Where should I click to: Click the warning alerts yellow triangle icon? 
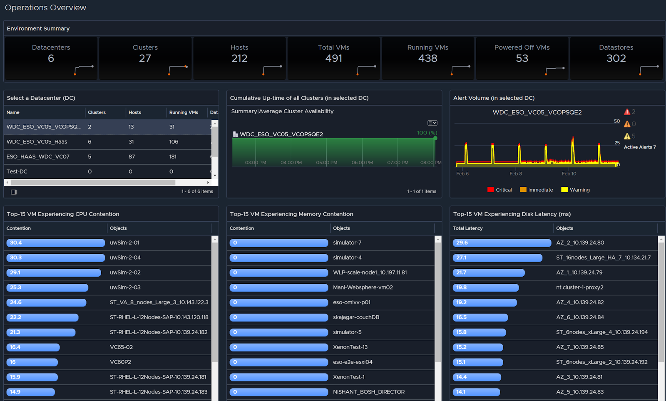point(627,136)
